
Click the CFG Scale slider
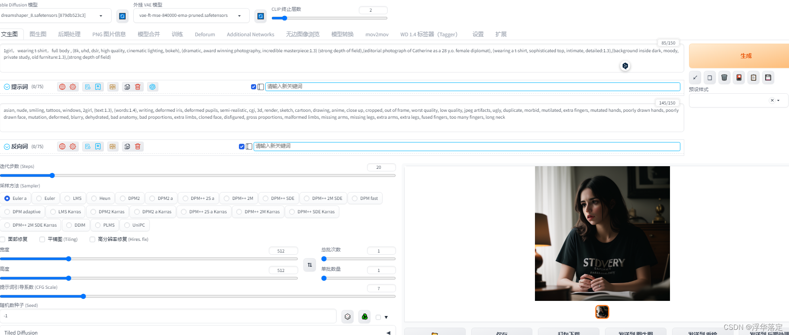[198, 296]
